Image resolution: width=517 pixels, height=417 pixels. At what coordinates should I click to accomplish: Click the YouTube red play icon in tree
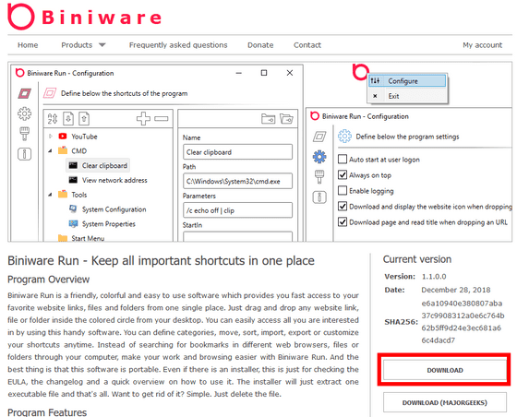click(x=63, y=136)
